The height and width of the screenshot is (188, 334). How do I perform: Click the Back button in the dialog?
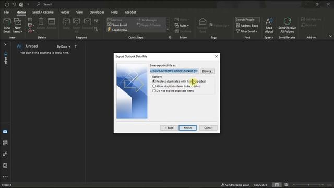coord(169,128)
